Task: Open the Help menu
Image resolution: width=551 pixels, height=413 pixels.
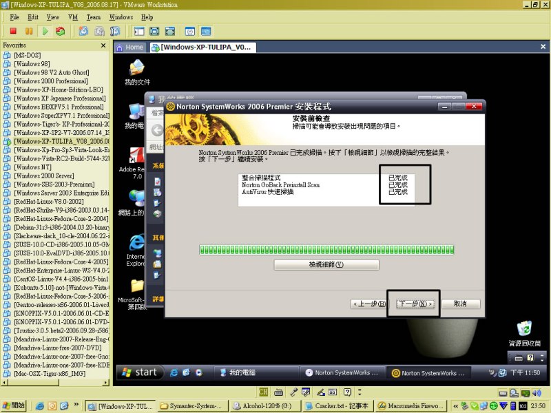Action: click(147, 17)
